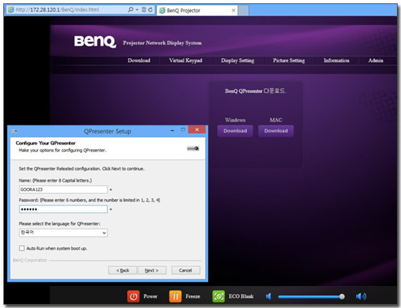
Task: Maximize the QPresenter Setup window
Action: pos(183,130)
